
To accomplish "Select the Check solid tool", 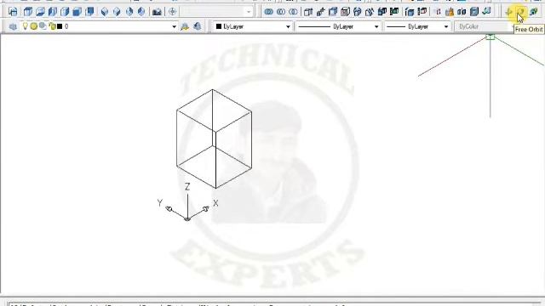I will click(x=486, y=12).
